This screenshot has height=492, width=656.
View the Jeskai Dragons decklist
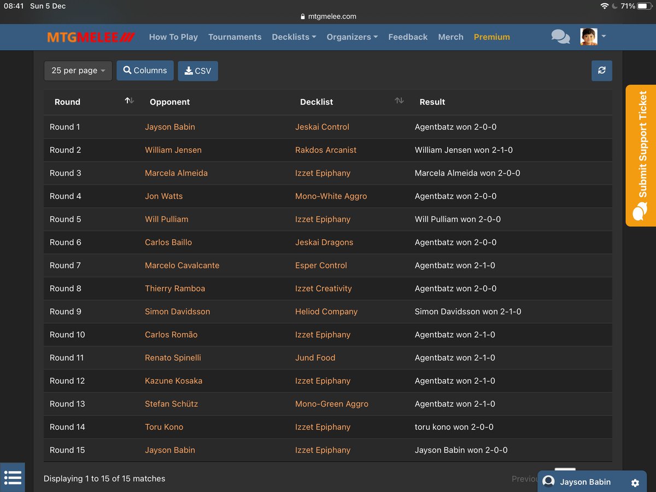324,242
